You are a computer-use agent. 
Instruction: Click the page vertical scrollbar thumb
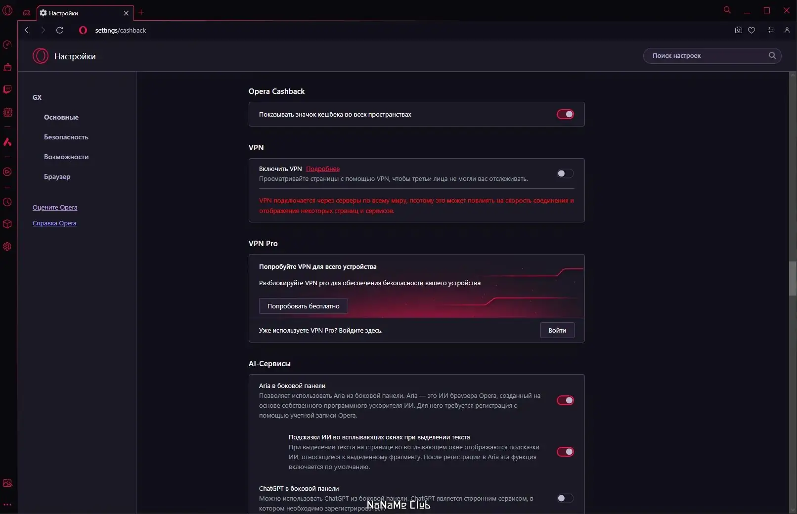pyautogui.click(x=793, y=278)
